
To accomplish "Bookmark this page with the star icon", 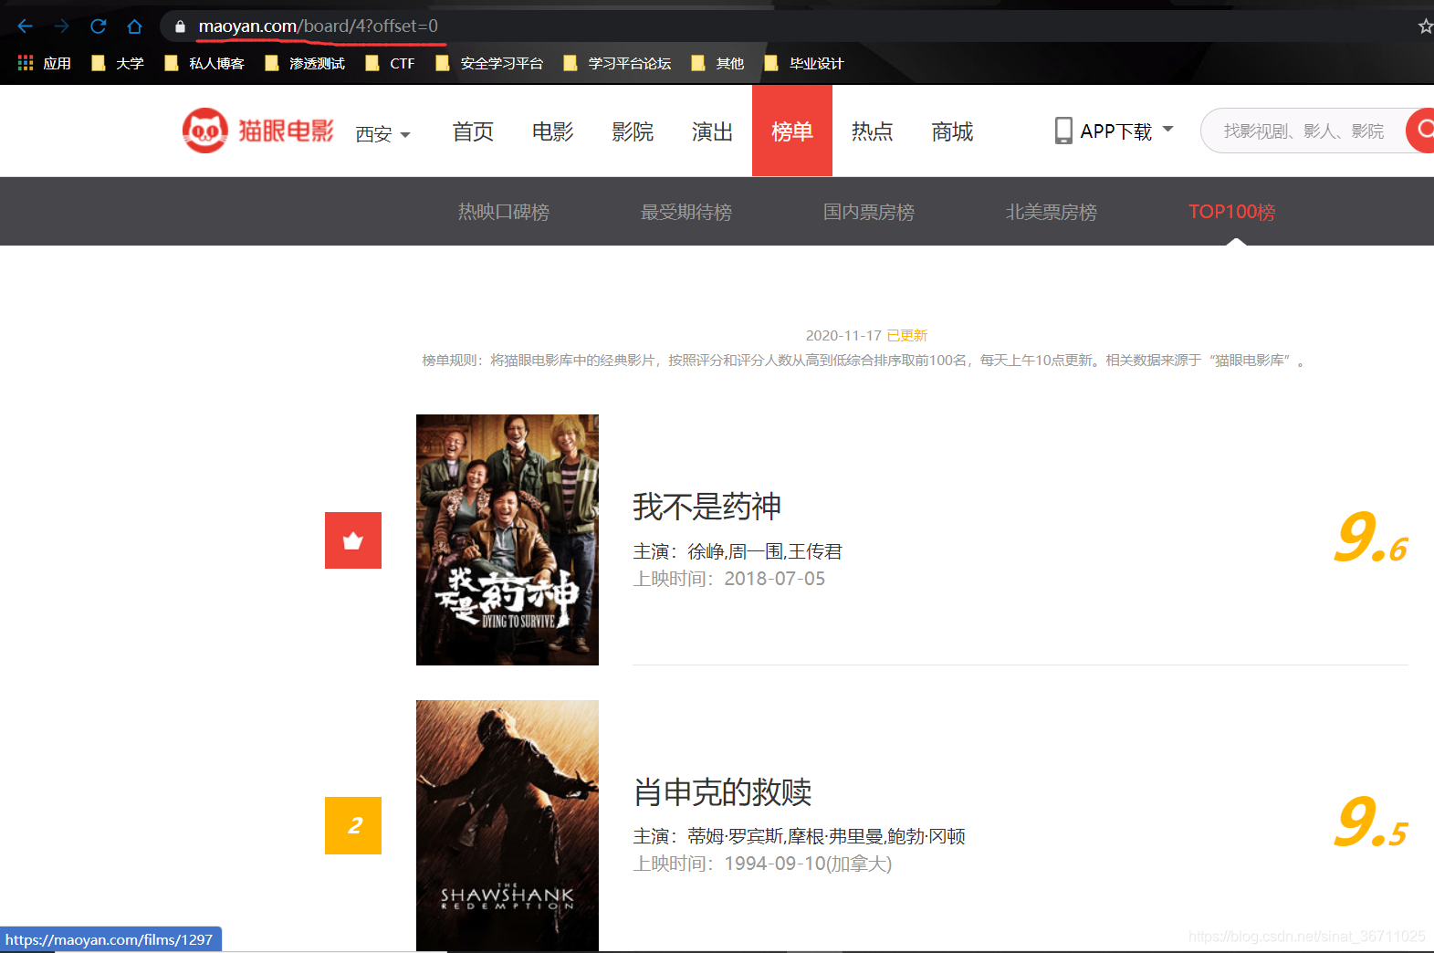I will click(1425, 26).
